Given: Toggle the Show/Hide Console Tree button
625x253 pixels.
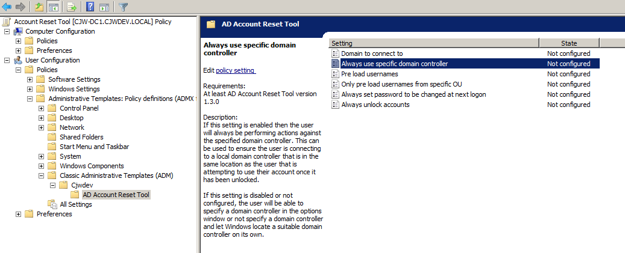Looking at the screenshot, I should (53, 7).
